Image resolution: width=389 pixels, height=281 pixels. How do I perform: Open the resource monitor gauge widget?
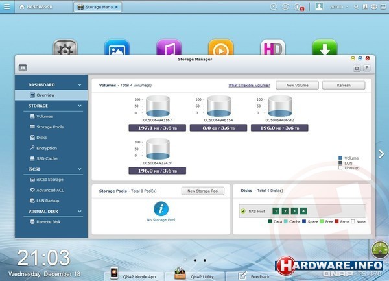[380, 249]
